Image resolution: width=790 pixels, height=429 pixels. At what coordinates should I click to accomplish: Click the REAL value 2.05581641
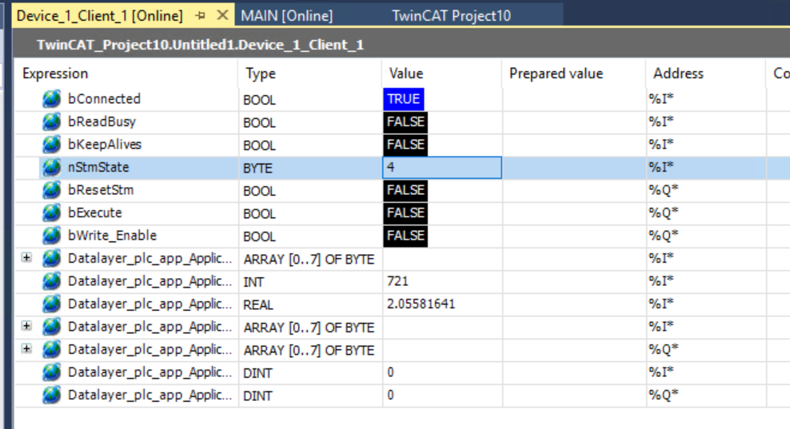pyautogui.click(x=421, y=304)
